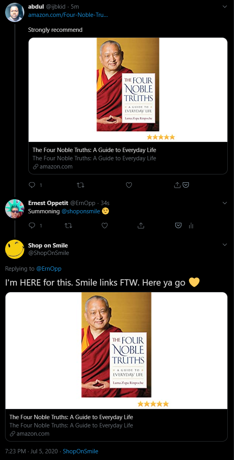Screen dimensions: 234x460
Task: View analytics for Ernest Oppetit's tweet
Action: (191, 225)
